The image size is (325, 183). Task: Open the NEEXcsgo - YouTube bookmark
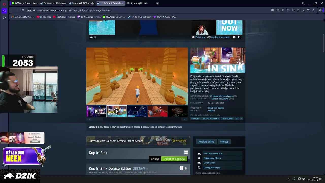point(64,17)
